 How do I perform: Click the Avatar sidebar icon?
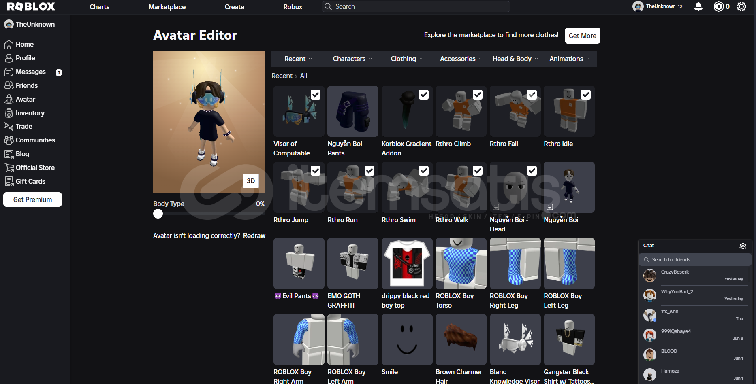9,99
